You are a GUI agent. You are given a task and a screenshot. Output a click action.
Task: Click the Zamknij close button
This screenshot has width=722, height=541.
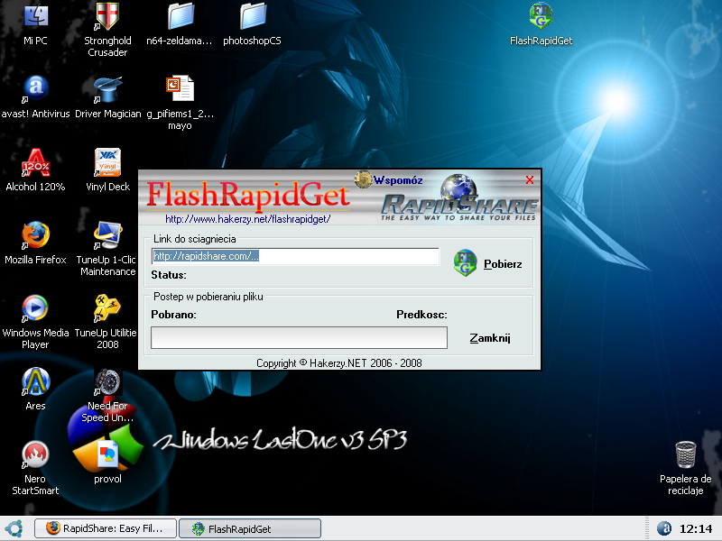tap(490, 338)
